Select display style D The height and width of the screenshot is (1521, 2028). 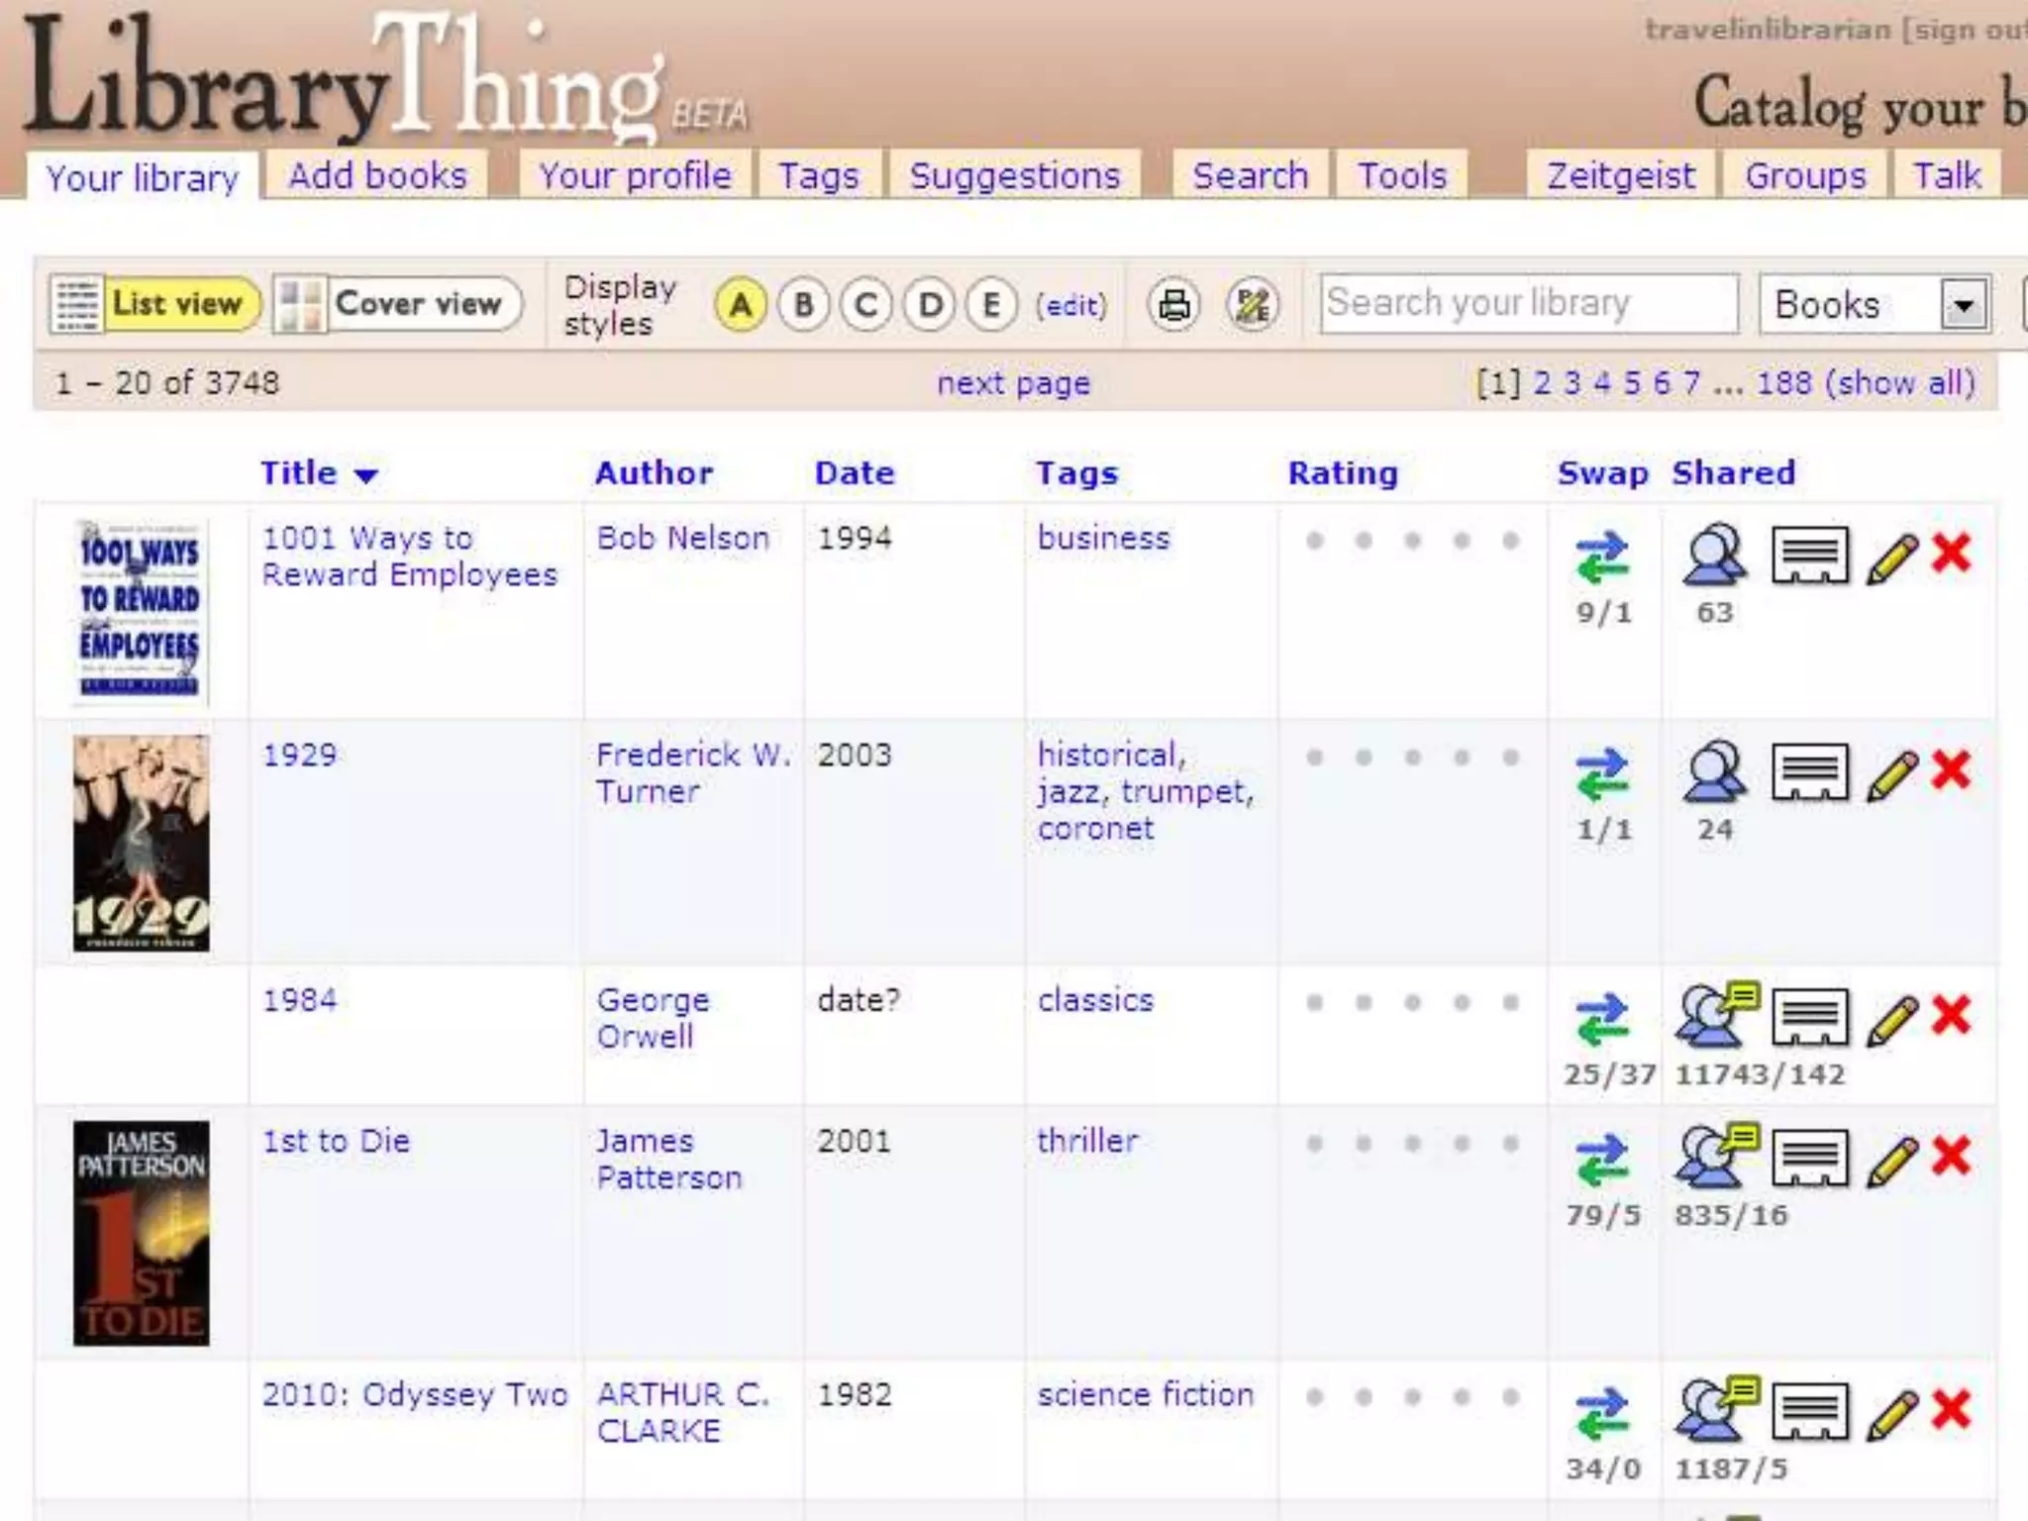[x=930, y=305]
